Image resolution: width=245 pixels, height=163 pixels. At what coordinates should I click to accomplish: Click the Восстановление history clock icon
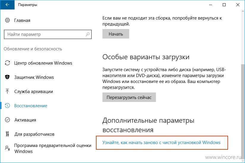tap(7, 106)
